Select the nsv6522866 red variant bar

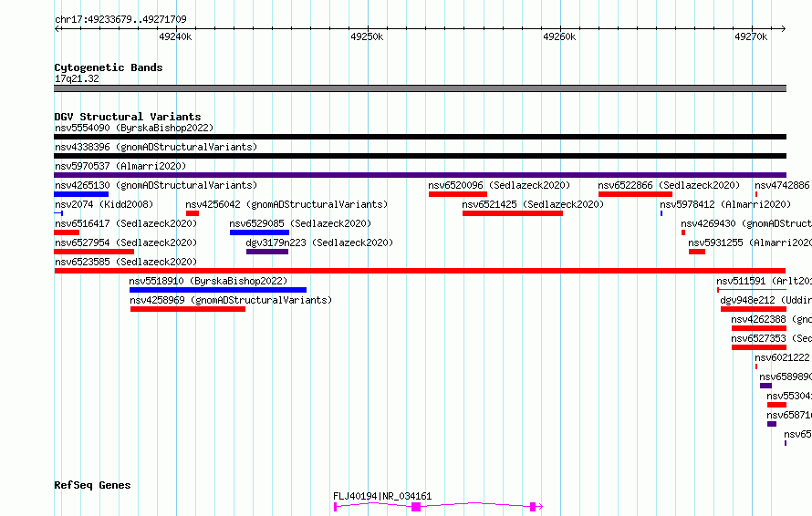coord(635,194)
